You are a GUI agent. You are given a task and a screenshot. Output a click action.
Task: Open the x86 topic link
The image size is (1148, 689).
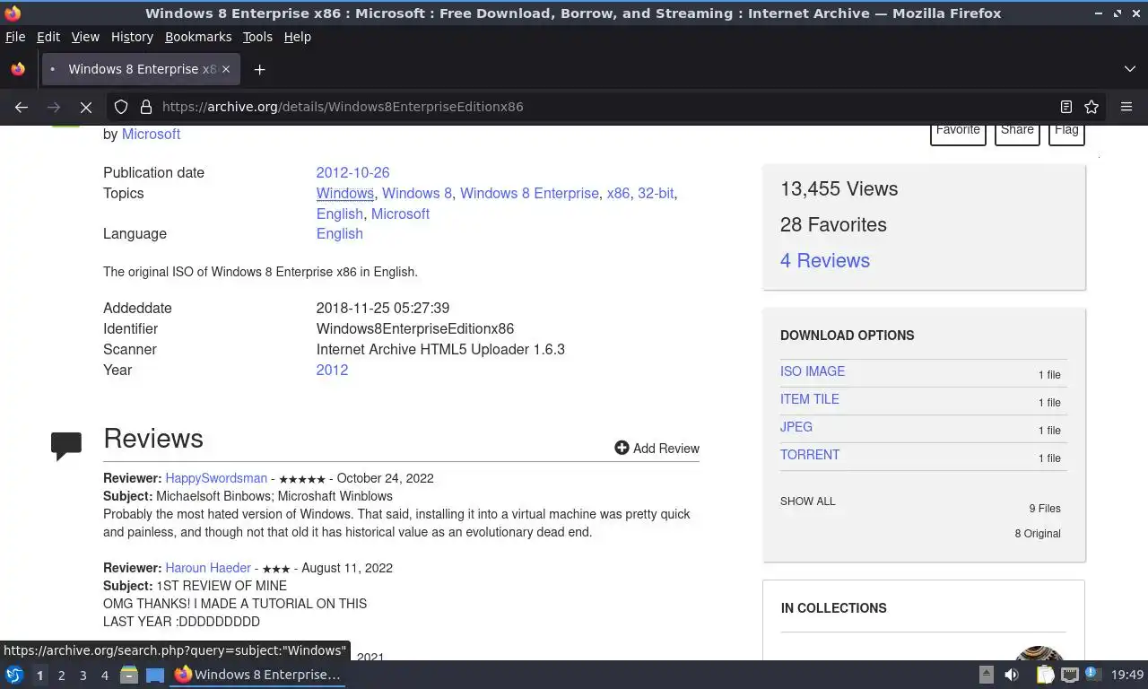[x=618, y=193]
